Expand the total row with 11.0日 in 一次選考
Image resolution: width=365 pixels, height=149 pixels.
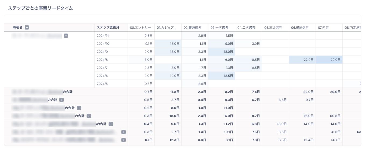(79, 108)
